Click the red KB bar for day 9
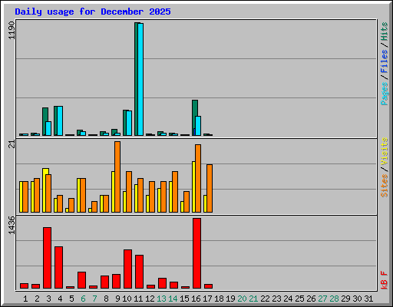Screen dimensions: 393x307 [116, 281]
